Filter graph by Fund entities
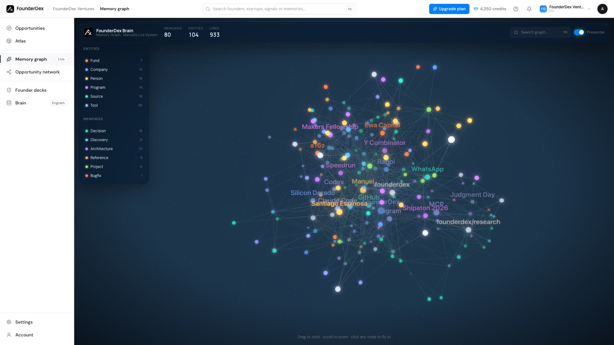Viewport: 614px width, 345px height. pos(114,61)
